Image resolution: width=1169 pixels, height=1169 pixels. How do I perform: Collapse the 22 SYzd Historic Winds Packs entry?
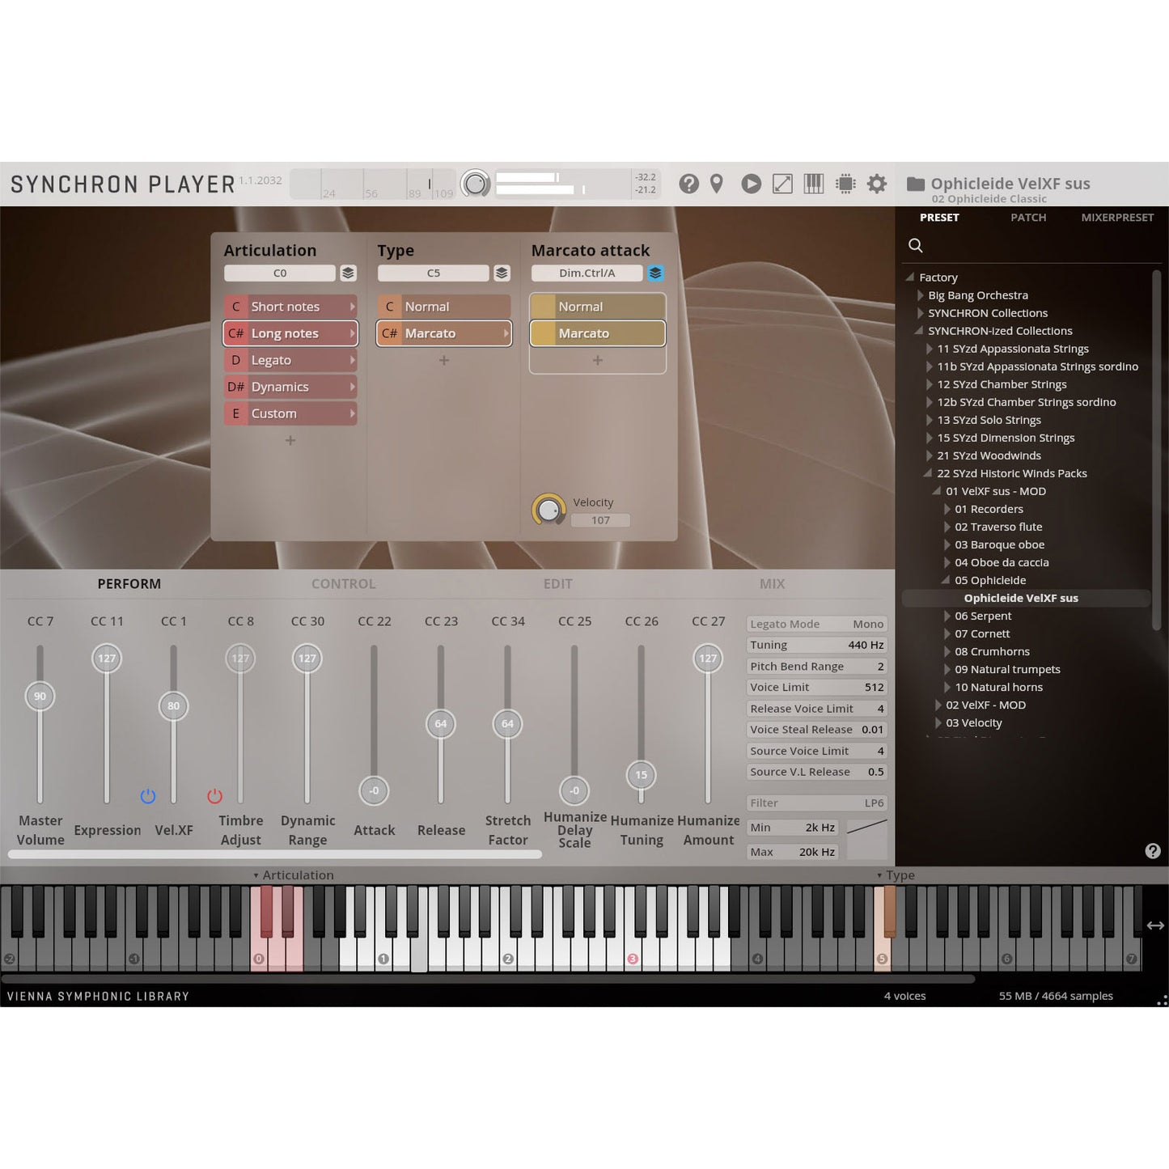point(927,473)
